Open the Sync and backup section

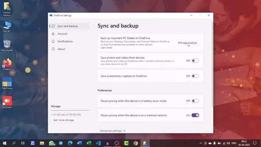[70, 26]
